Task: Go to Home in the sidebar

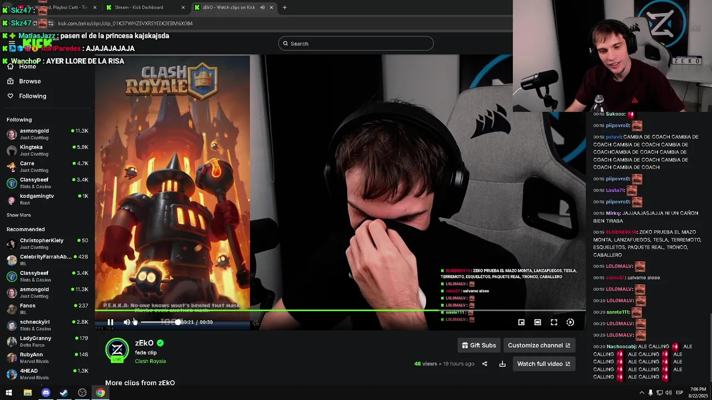Action: click(27, 66)
